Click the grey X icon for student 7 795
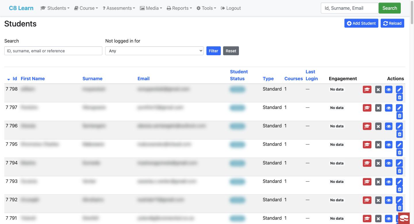 (x=378, y=145)
